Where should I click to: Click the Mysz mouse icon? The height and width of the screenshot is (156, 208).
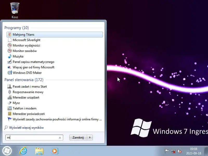tap(10, 103)
